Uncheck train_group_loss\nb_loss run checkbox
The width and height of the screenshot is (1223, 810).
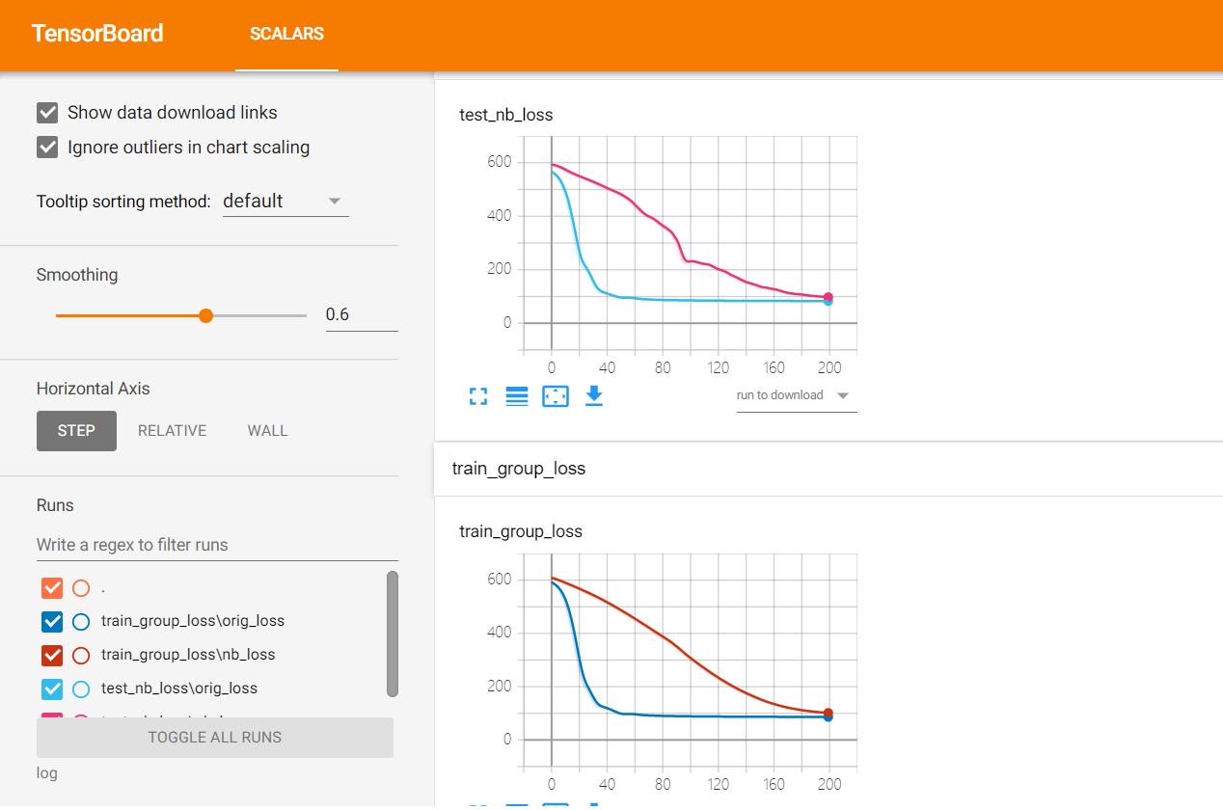(x=52, y=655)
